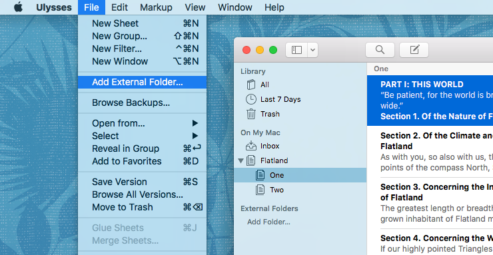This screenshot has width=493, height=255.
Task: Select the One subgroup
Action: 300,175
